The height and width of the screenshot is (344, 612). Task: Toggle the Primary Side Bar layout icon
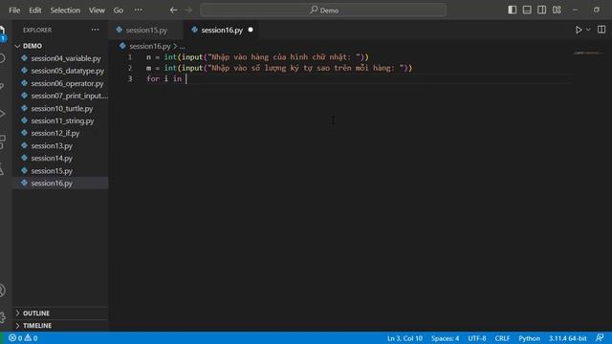513,10
